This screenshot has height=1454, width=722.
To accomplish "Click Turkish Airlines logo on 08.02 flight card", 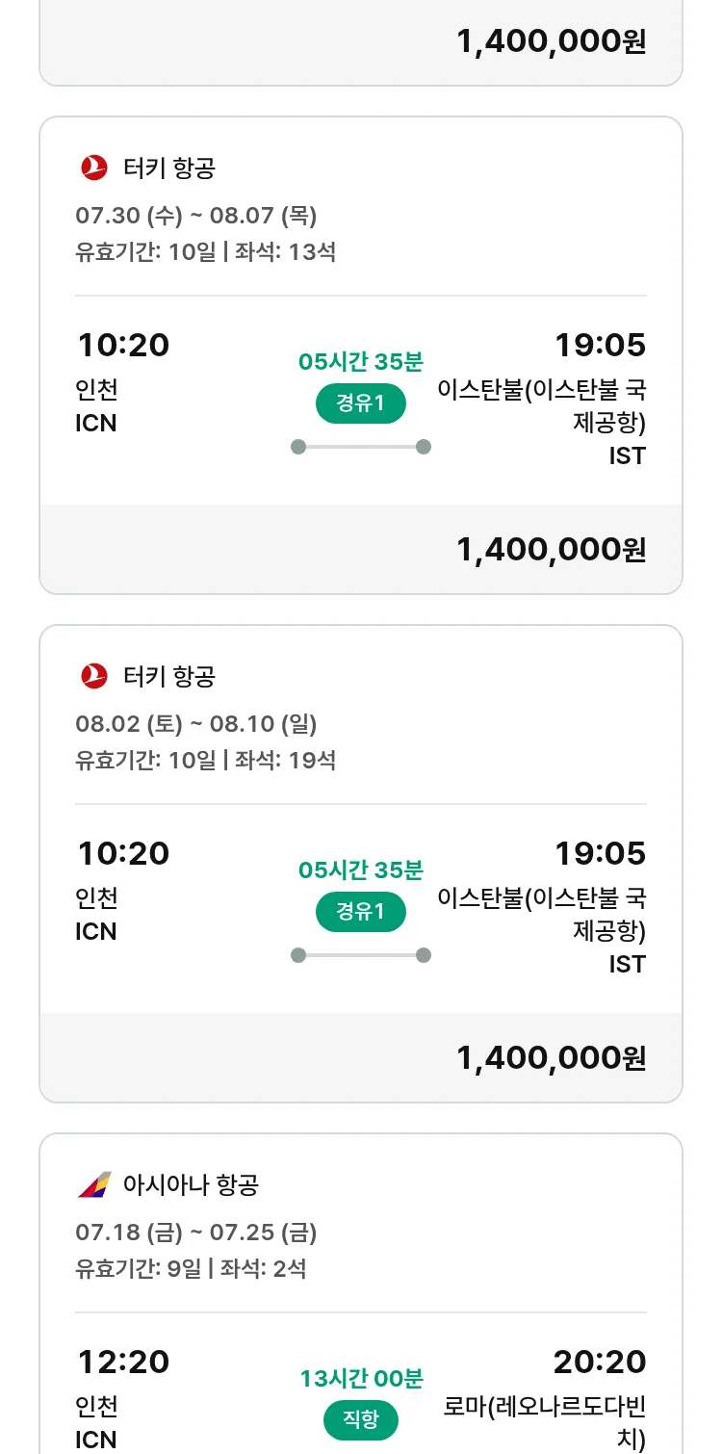I will click(x=94, y=676).
